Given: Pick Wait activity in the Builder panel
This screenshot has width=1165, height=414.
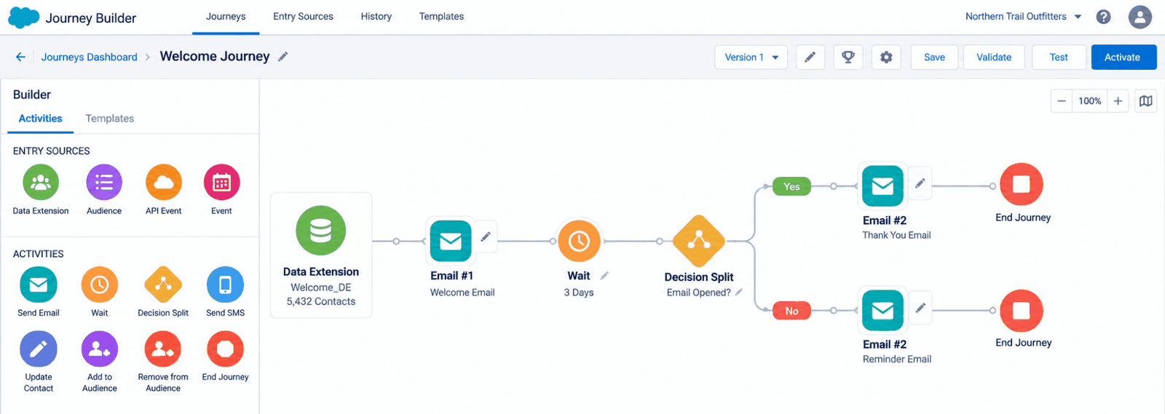Looking at the screenshot, I should pyautogui.click(x=100, y=284).
